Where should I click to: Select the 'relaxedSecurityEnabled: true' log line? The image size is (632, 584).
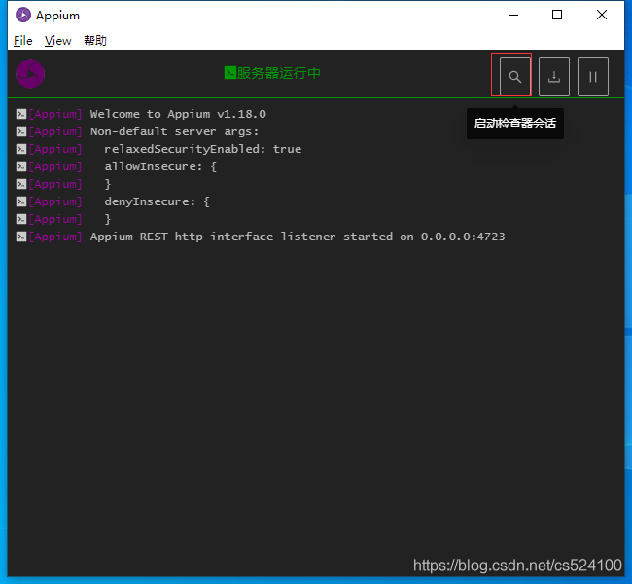[203, 149]
